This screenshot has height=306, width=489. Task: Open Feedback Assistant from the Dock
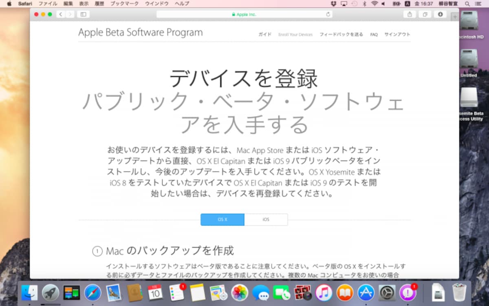click(408, 293)
